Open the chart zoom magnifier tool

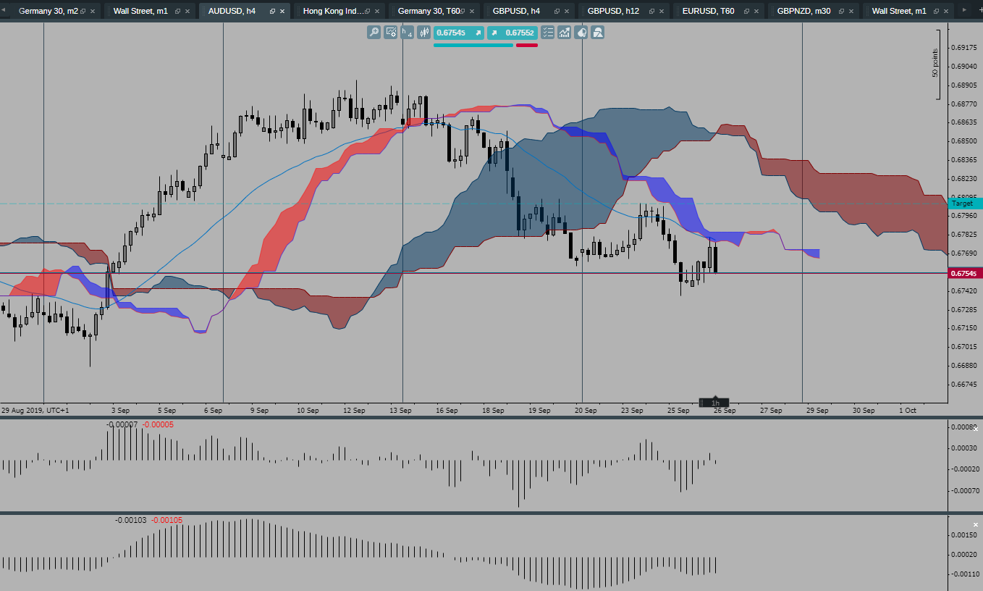pos(374,33)
